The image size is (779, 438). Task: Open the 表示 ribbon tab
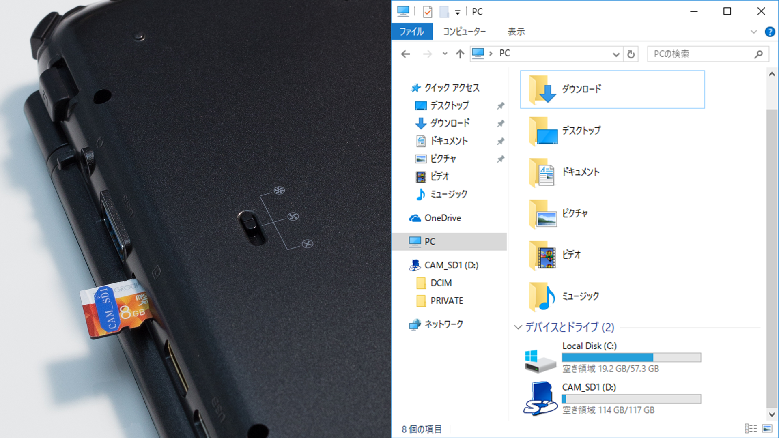[x=516, y=32]
